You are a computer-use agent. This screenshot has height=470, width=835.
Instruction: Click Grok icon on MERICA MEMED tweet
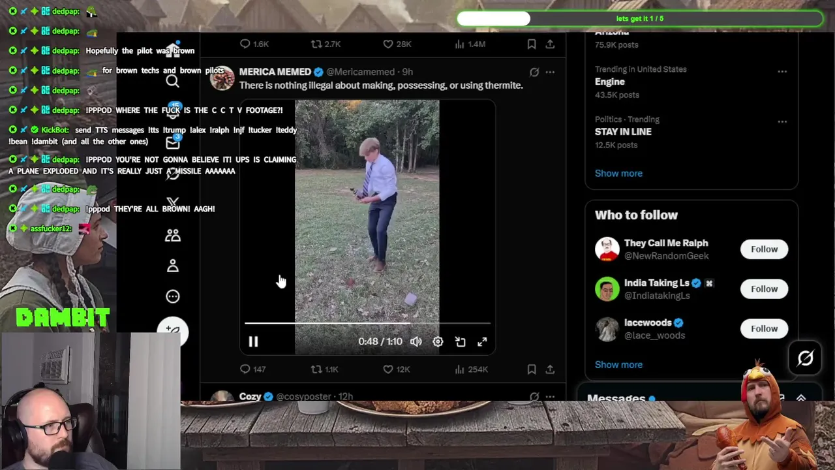point(534,72)
